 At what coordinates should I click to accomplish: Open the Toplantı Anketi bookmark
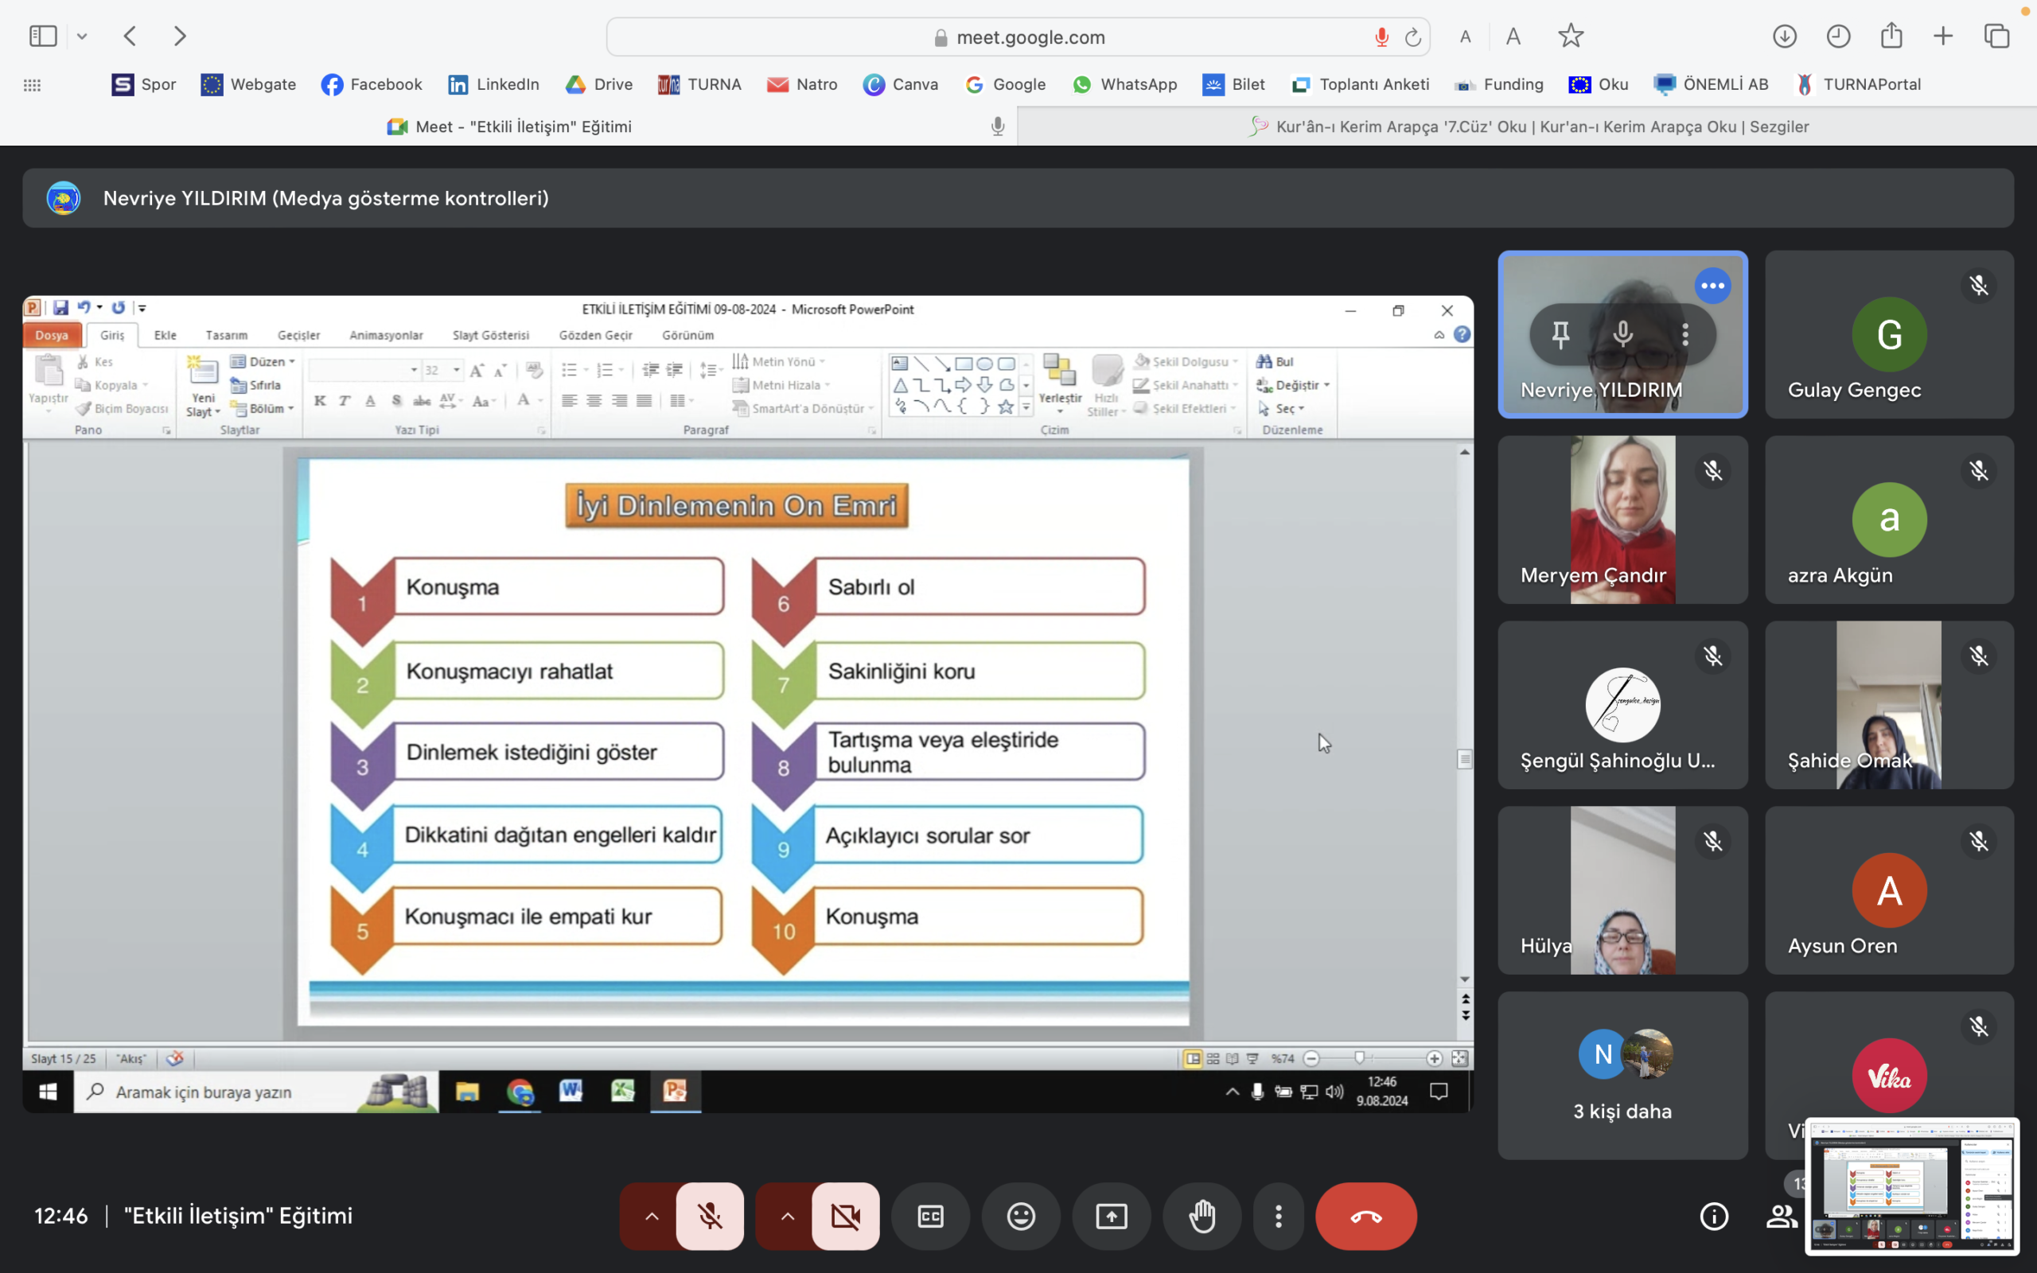[x=1360, y=84]
